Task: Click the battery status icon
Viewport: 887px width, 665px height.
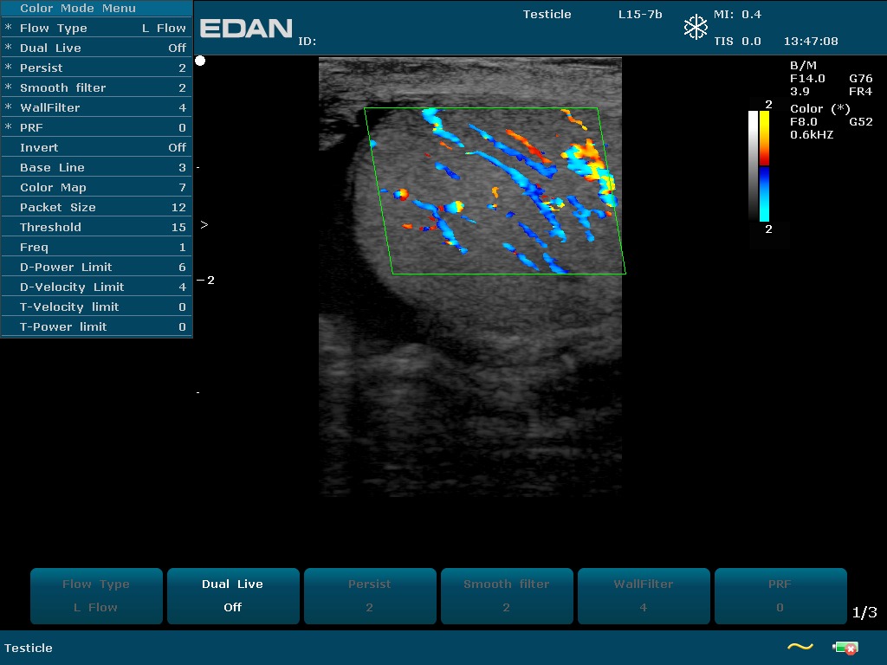Action: pyautogui.click(x=845, y=648)
